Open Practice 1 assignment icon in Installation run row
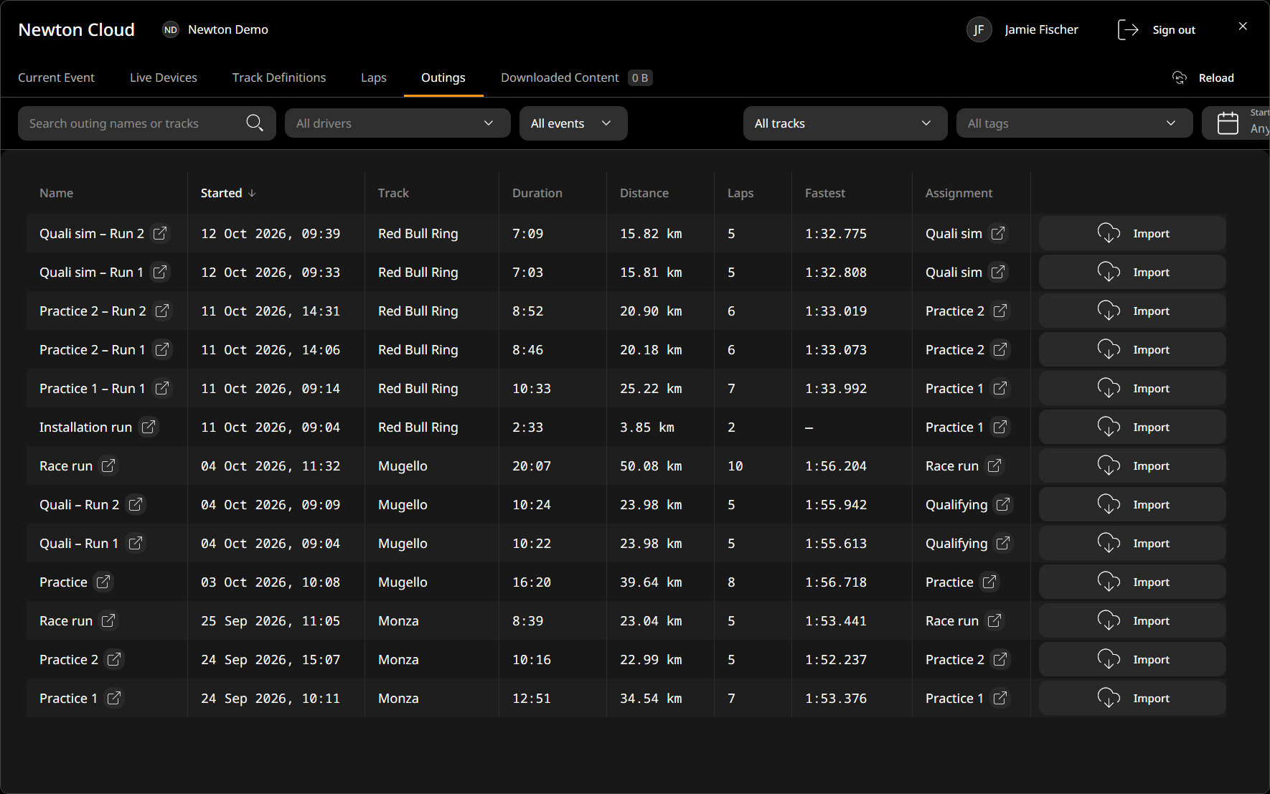Viewport: 1270px width, 794px height. 999,427
